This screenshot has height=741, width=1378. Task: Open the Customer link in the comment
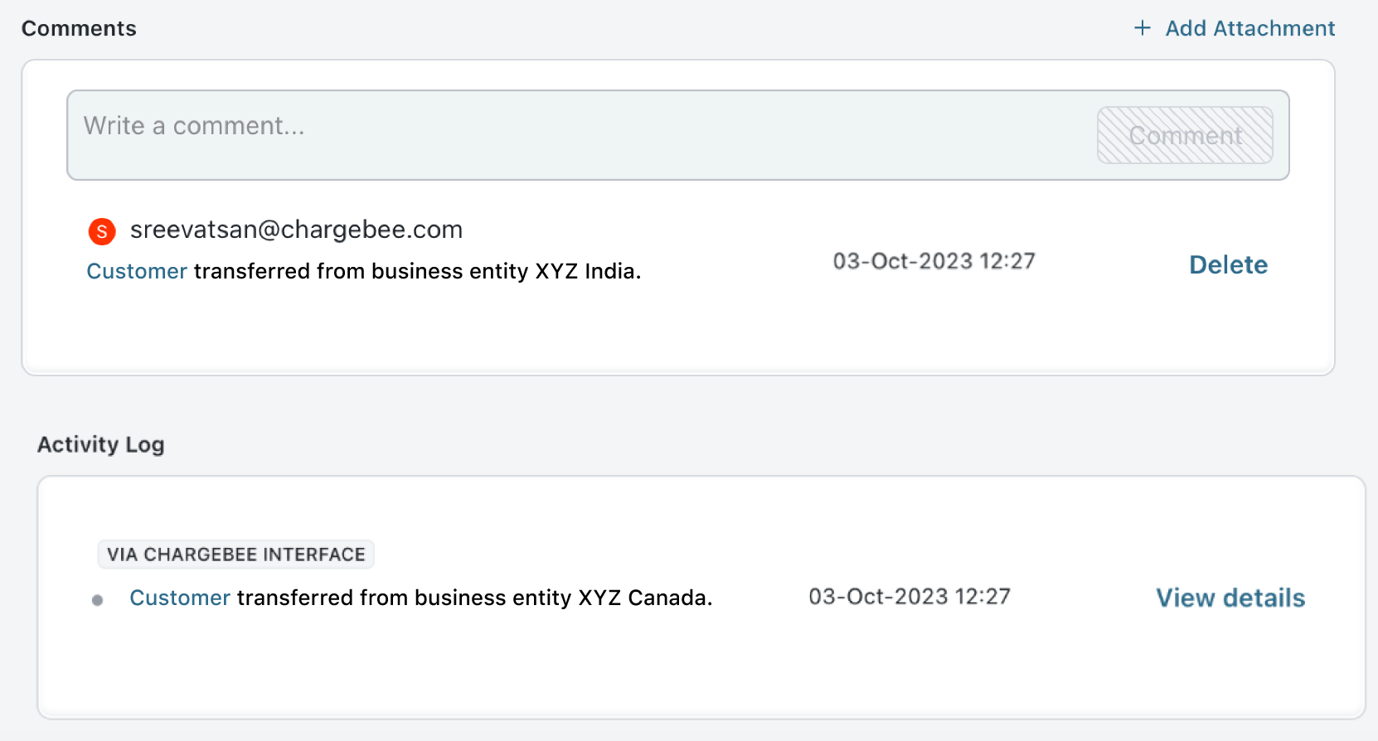coord(137,271)
